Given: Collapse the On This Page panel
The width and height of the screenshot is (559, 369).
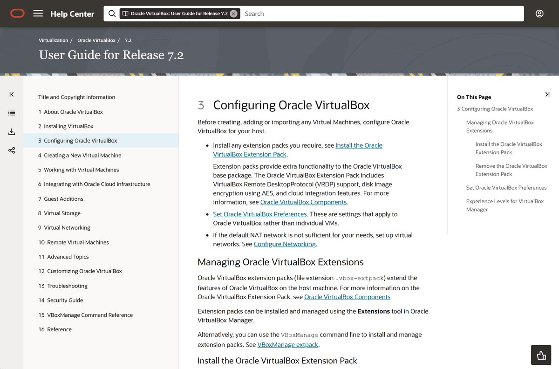Looking at the screenshot, I should (547, 95).
